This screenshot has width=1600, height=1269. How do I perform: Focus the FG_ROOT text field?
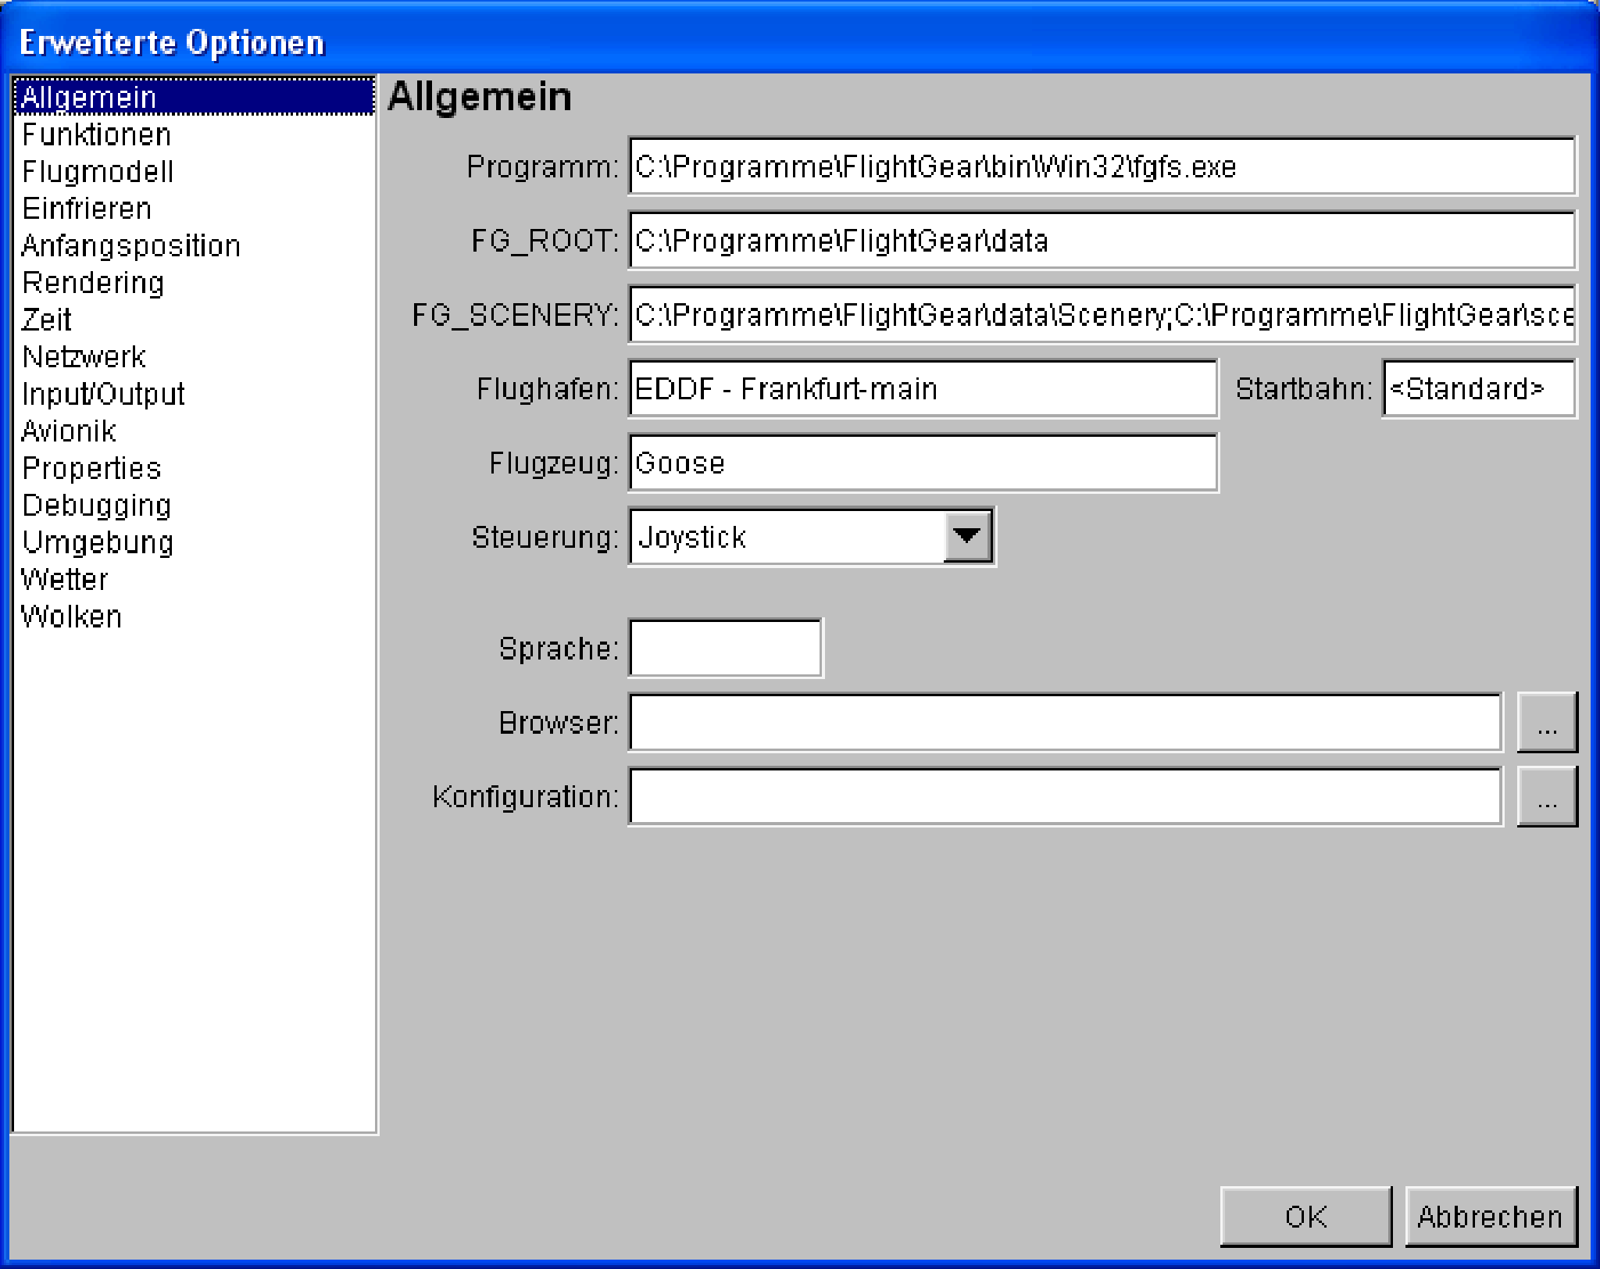[1102, 241]
